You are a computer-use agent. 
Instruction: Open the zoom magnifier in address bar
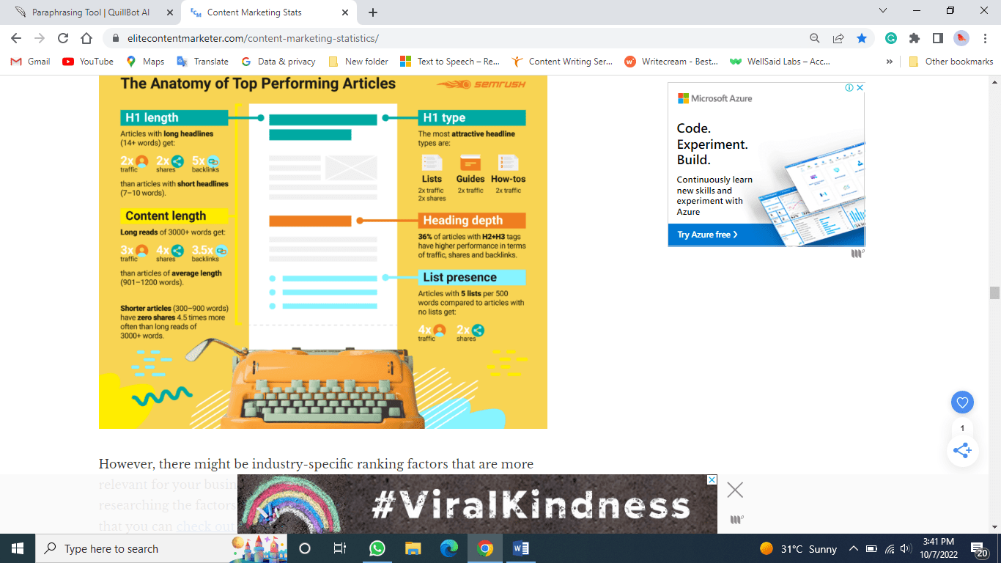pyautogui.click(x=815, y=38)
